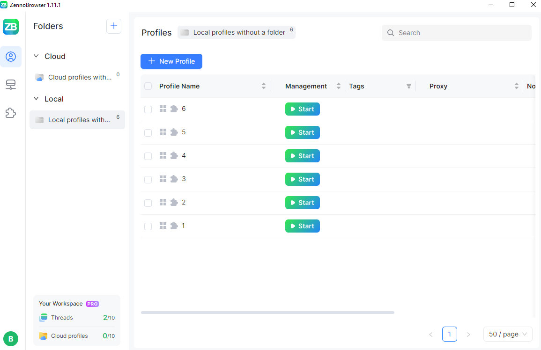Click the user avatar B icon
The width and height of the screenshot is (541, 350).
(x=11, y=338)
